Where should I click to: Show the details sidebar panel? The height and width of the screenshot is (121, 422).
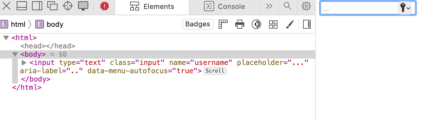pos(307,24)
